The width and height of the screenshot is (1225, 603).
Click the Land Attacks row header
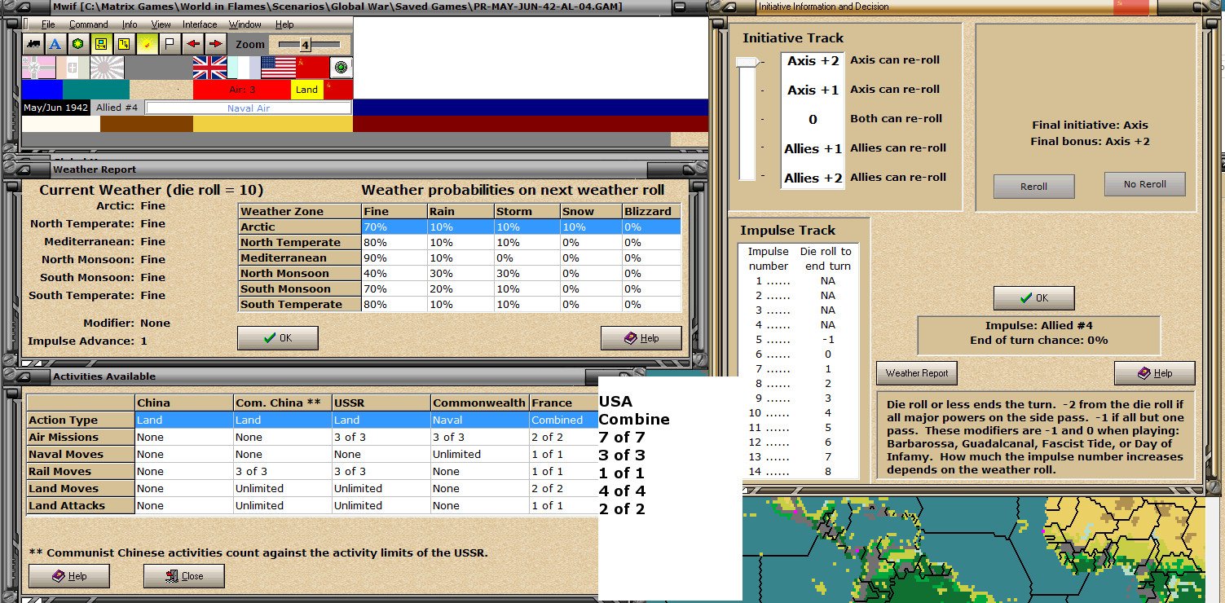(81, 505)
